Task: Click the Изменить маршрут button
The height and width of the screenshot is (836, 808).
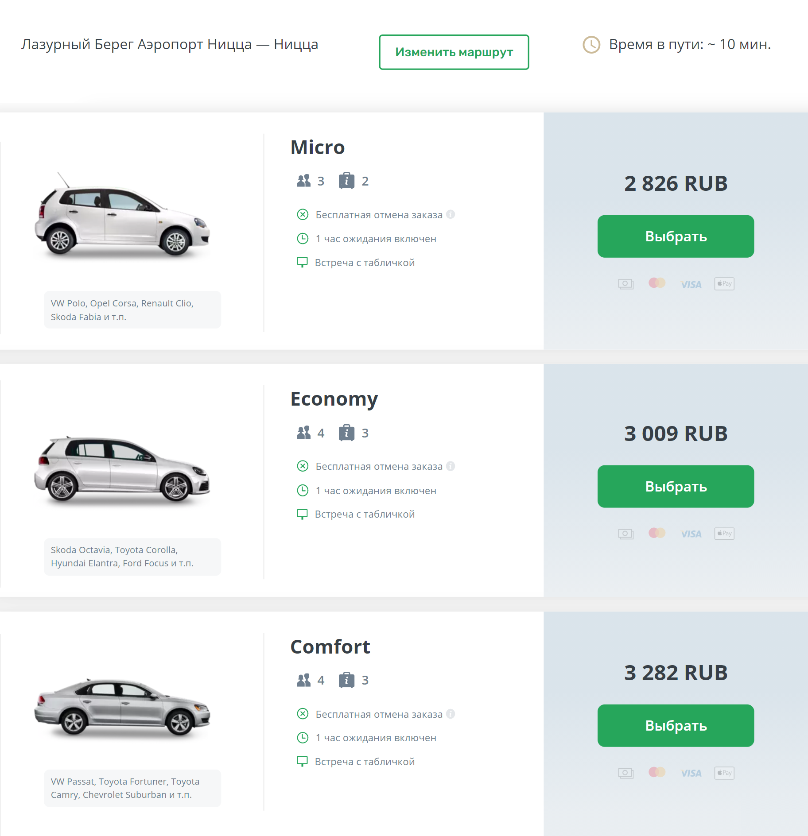Action: pos(454,52)
